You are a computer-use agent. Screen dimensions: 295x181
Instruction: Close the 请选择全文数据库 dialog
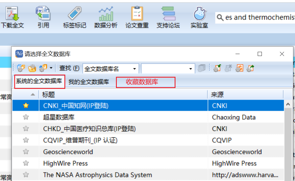[x=282, y=54]
